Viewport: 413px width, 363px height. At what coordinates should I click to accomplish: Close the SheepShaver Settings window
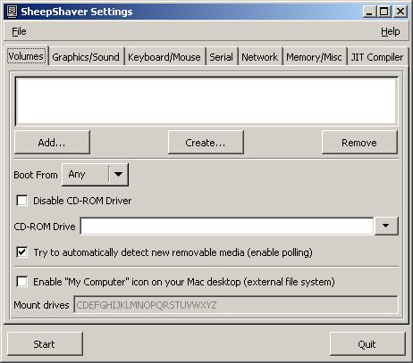400,12
